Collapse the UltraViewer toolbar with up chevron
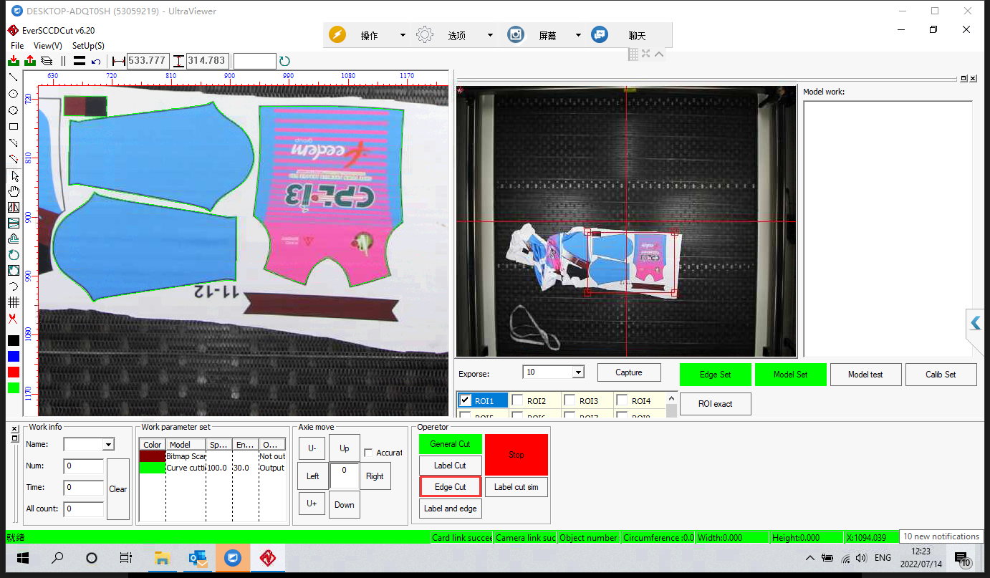 (659, 54)
